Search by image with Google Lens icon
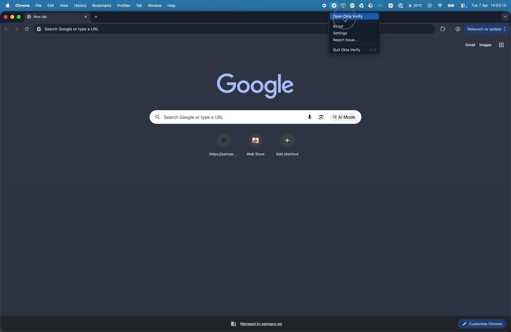Image resolution: width=511 pixels, height=332 pixels. [321, 117]
